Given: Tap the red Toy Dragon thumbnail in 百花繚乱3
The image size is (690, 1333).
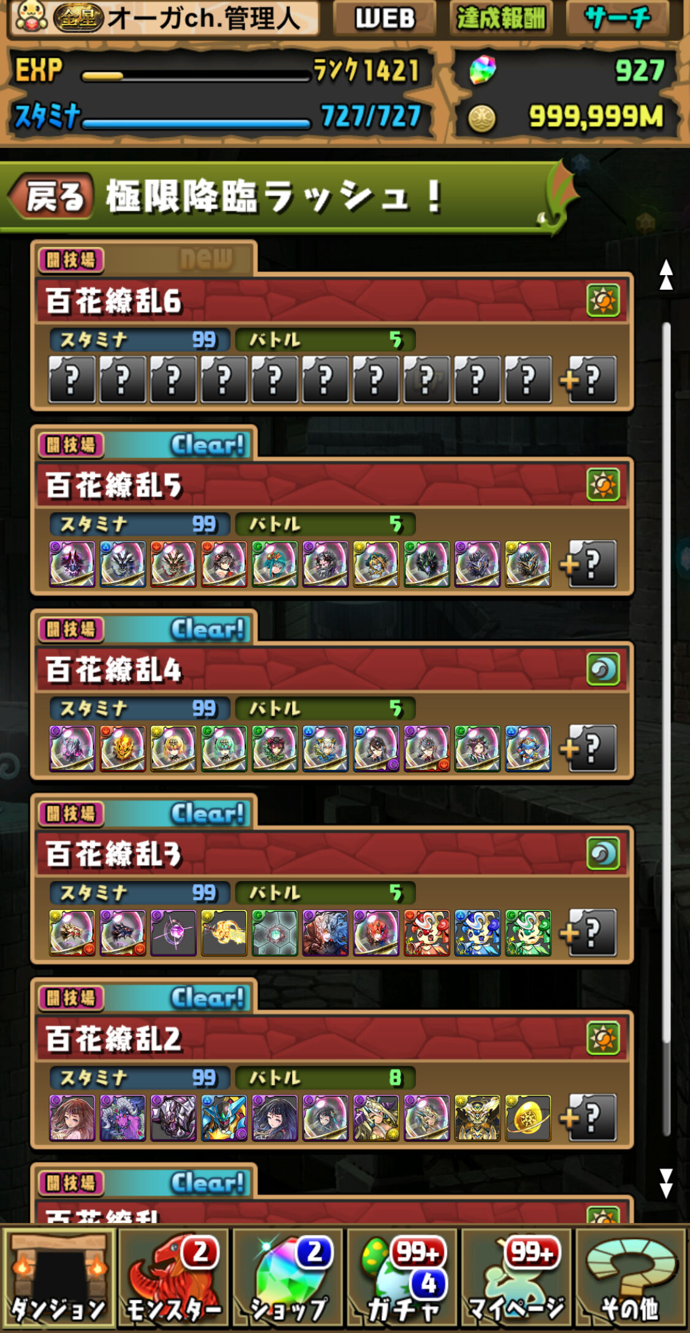Looking at the screenshot, I should [x=426, y=933].
